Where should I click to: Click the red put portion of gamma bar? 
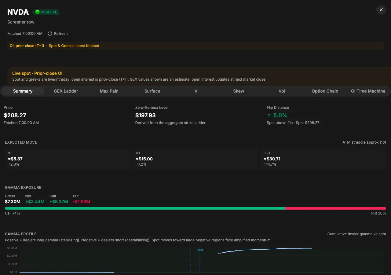point(336,208)
